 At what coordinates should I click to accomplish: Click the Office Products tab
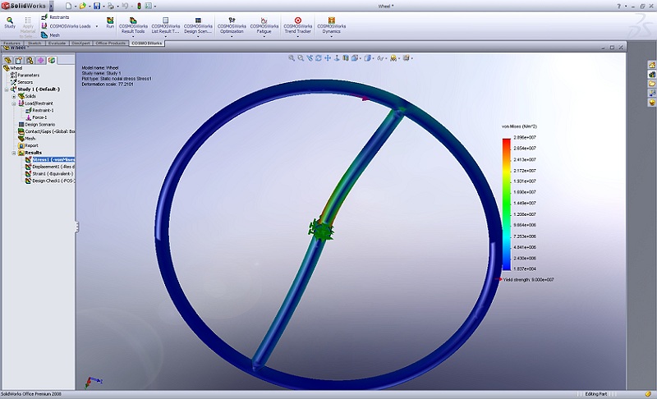(111, 43)
